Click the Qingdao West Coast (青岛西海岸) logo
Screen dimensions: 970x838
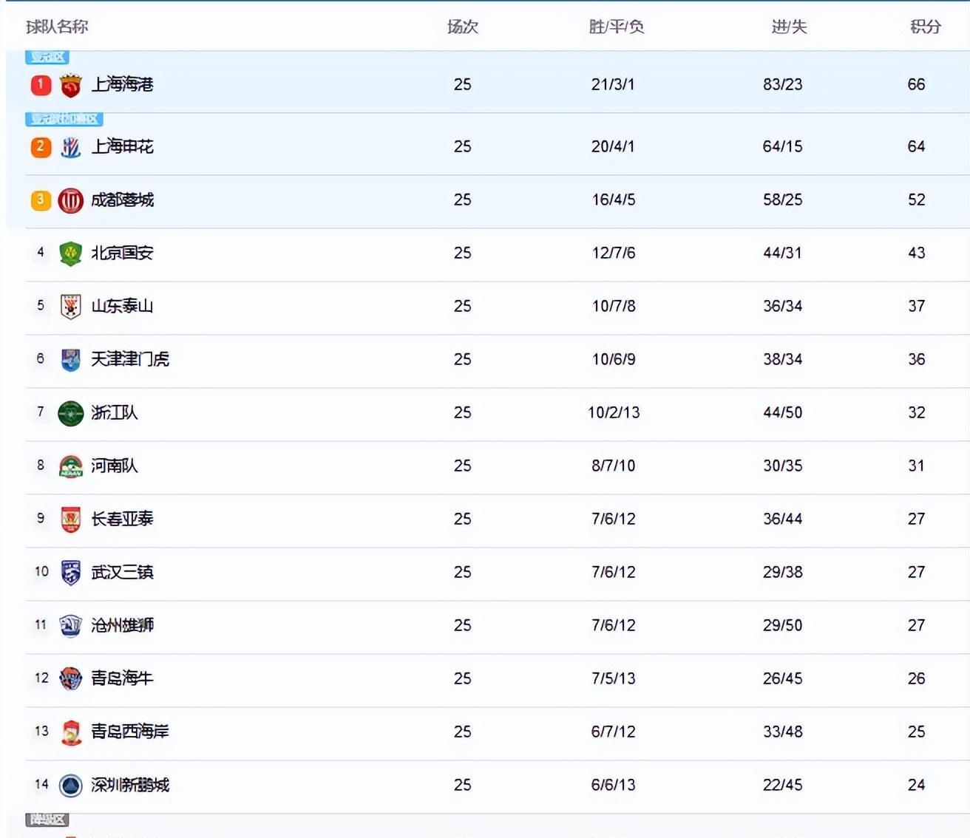pyautogui.click(x=70, y=732)
